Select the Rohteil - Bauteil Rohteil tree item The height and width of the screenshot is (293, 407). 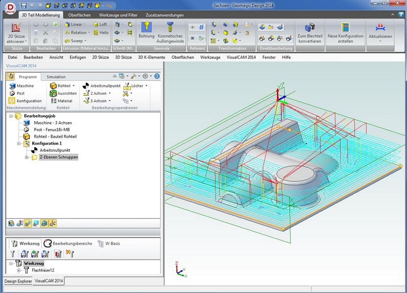tap(55, 136)
